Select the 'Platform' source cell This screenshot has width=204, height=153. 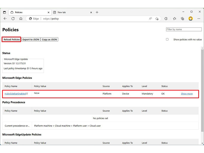tap(107, 94)
